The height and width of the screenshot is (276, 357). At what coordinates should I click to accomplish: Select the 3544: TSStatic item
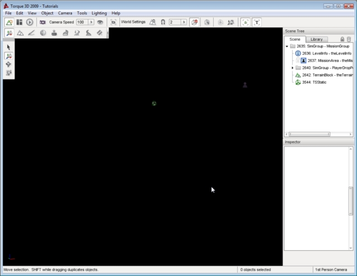coord(314,83)
